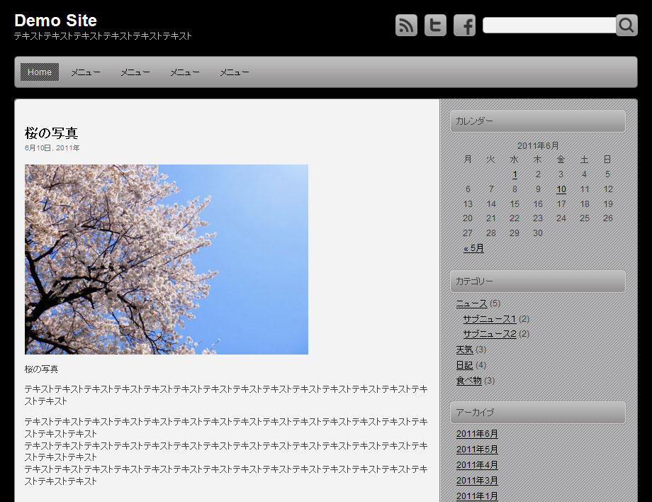The height and width of the screenshot is (502, 652).
Task: Open the サブニュース2 subcategory
Action: click(x=490, y=334)
